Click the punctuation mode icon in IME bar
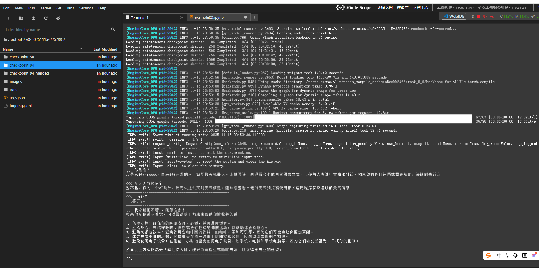Image resolution: width=539 pixels, height=268 pixels. tap(507, 255)
